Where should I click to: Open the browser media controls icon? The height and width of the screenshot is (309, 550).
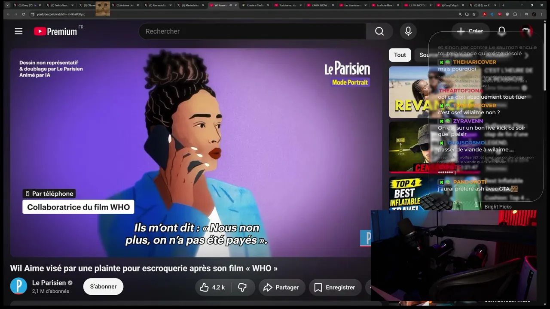526,14
